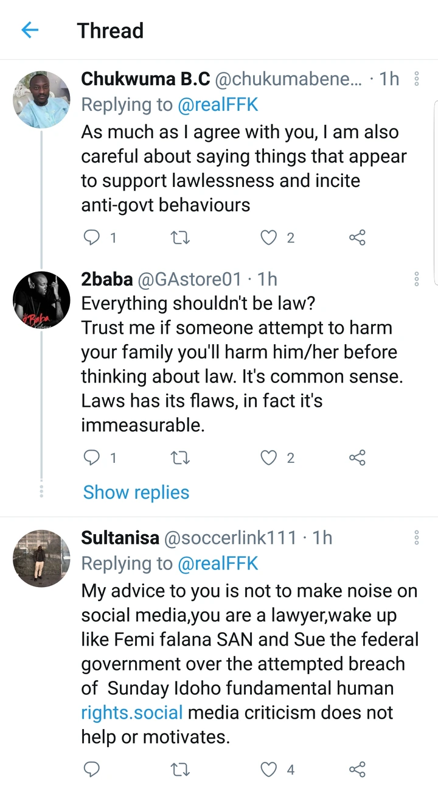Like 2baba's tweet

[x=269, y=458]
